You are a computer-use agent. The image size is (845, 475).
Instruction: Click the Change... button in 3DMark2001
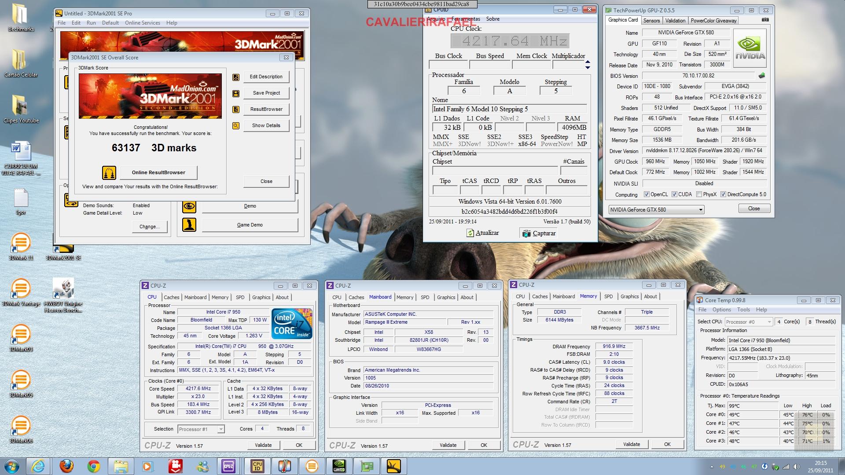pos(149,227)
